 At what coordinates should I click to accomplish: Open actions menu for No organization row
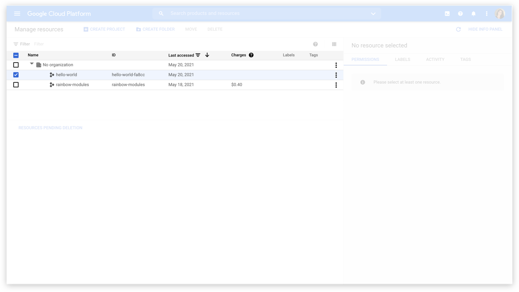click(336, 65)
